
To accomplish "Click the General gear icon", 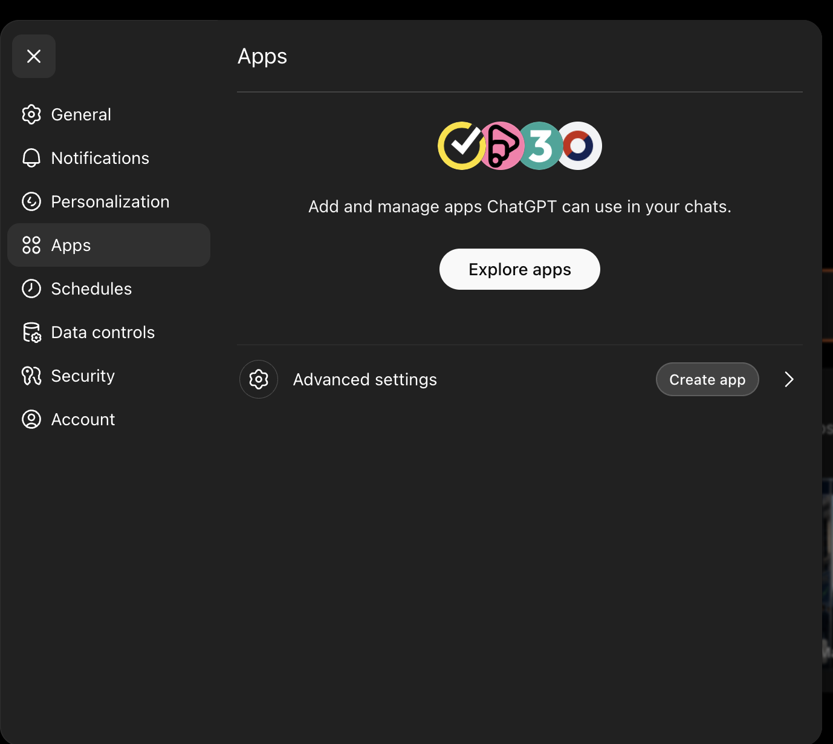I will (x=31, y=114).
